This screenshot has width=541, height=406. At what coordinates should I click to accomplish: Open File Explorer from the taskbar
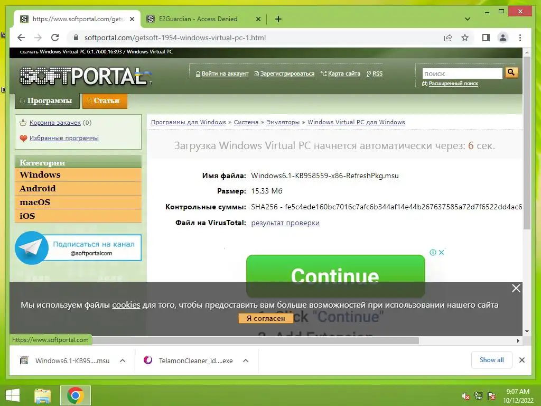[43, 395]
